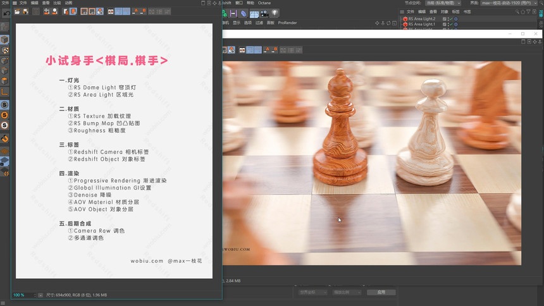Open the 动画 menu in left Picture Viewer

click(69, 3)
